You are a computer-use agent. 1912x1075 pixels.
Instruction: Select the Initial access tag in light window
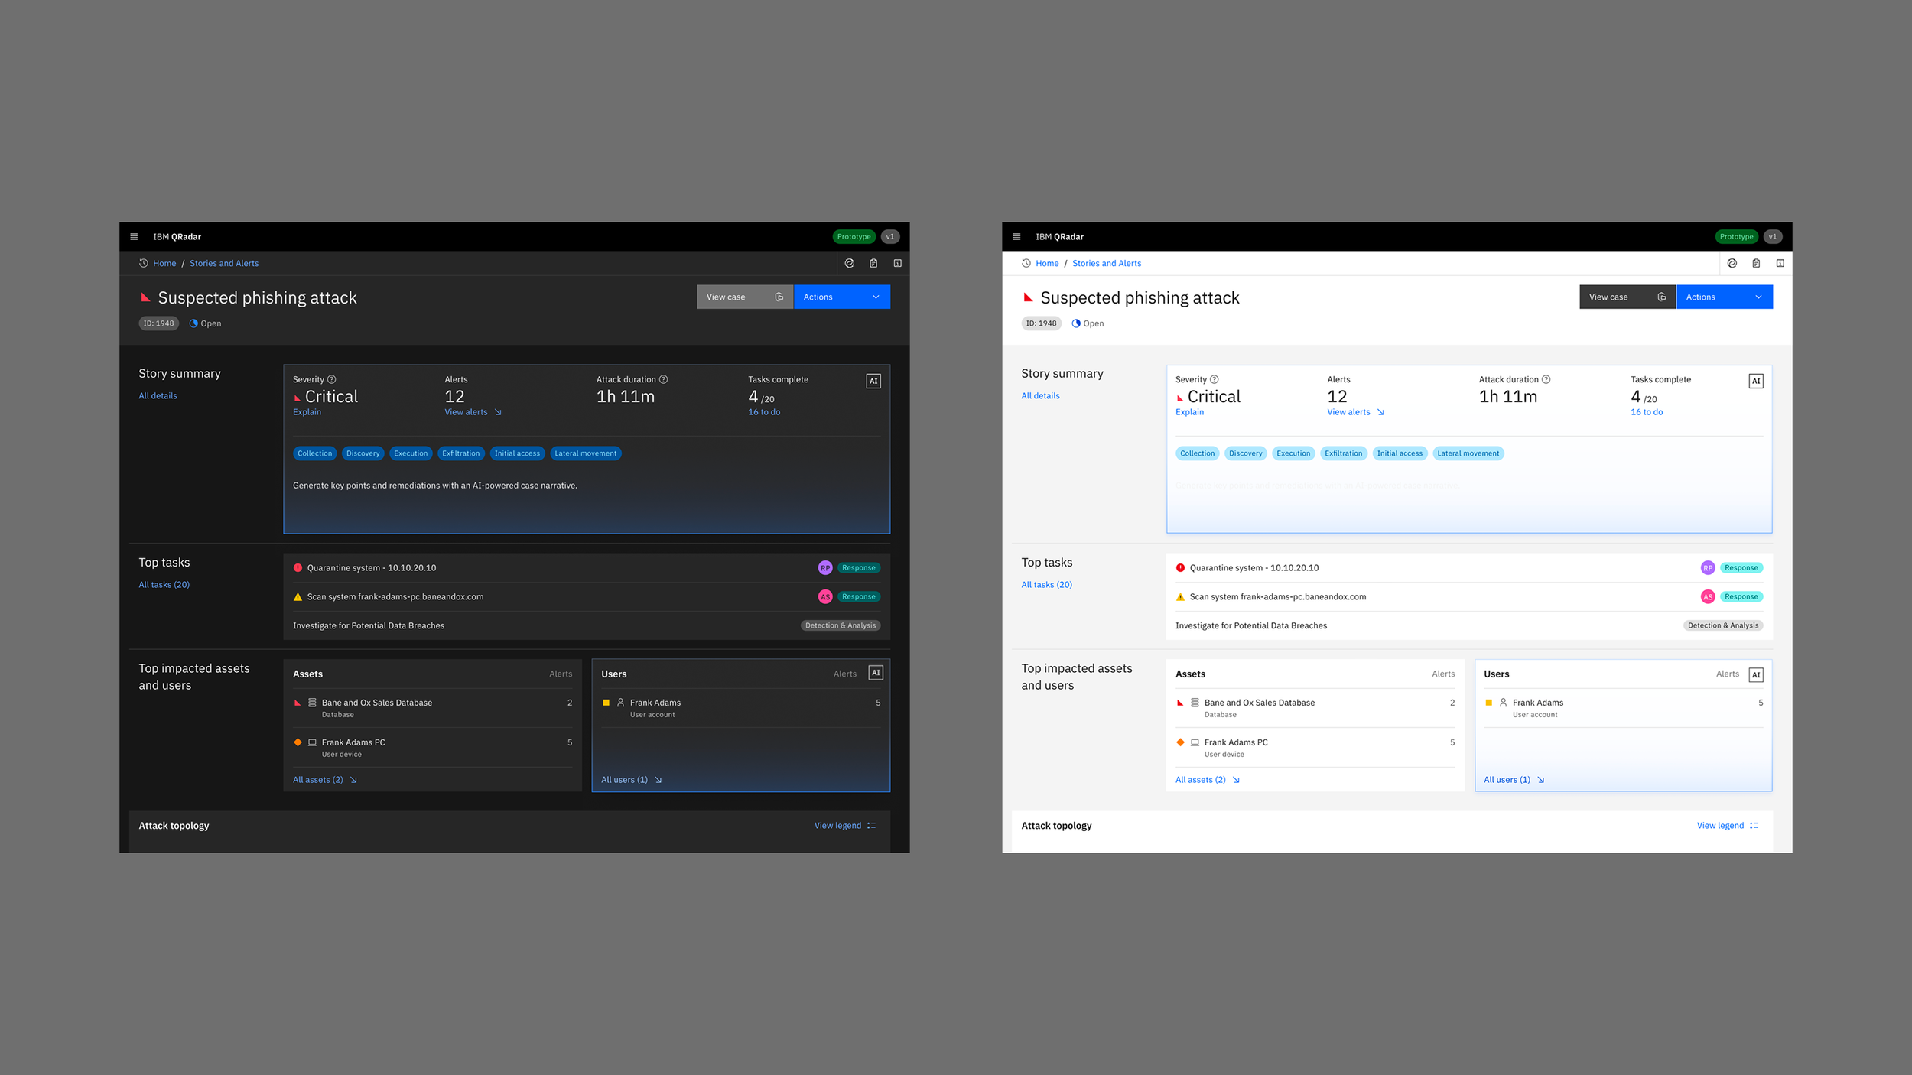pyautogui.click(x=1400, y=453)
